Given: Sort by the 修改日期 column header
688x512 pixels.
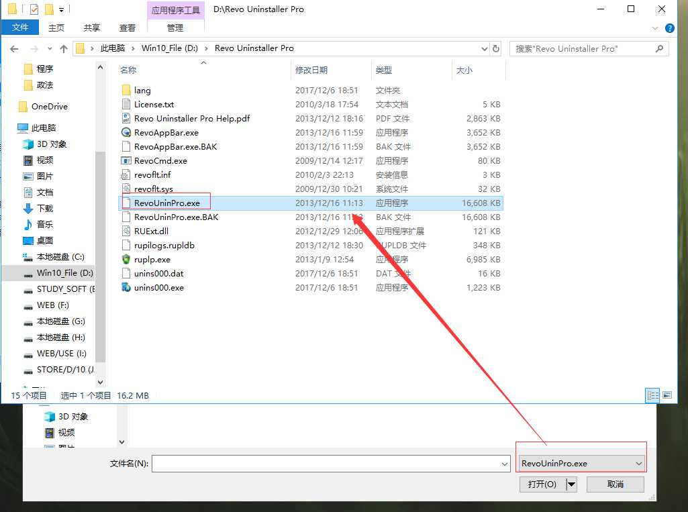Looking at the screenshot, I should [311, 70].
